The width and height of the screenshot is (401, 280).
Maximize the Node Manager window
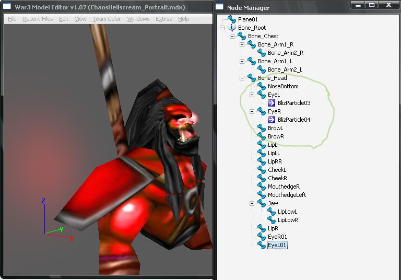pyautogui.click(x=372, y=5)
